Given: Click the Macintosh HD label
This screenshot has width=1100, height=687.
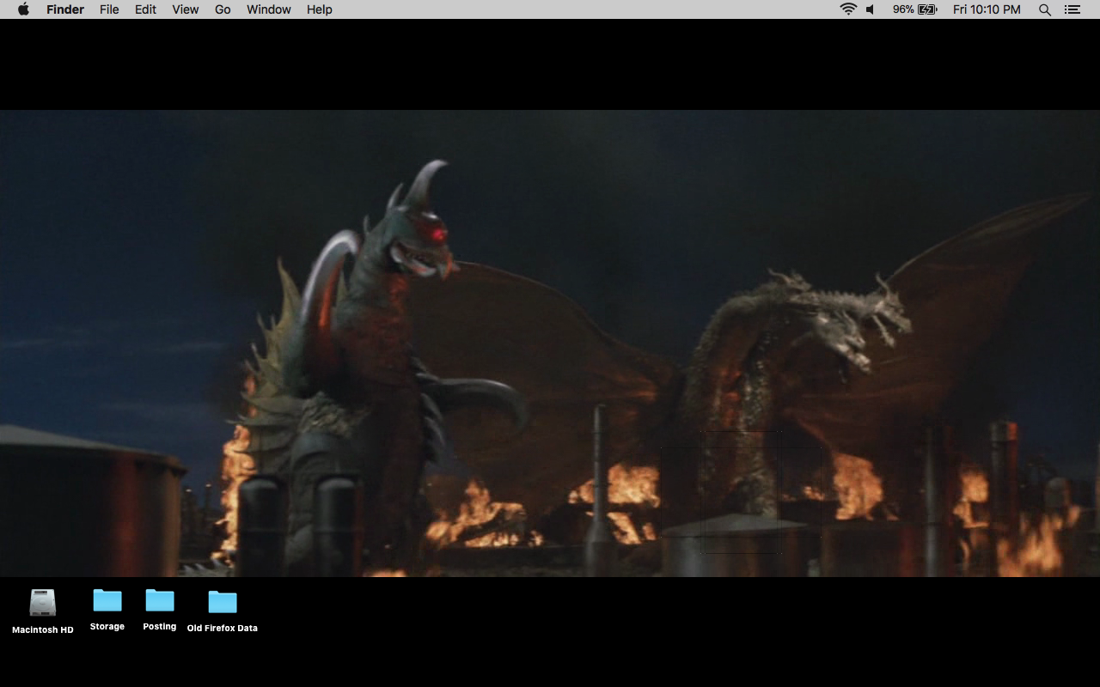Looking at the screenshot, I should [43, 629].
